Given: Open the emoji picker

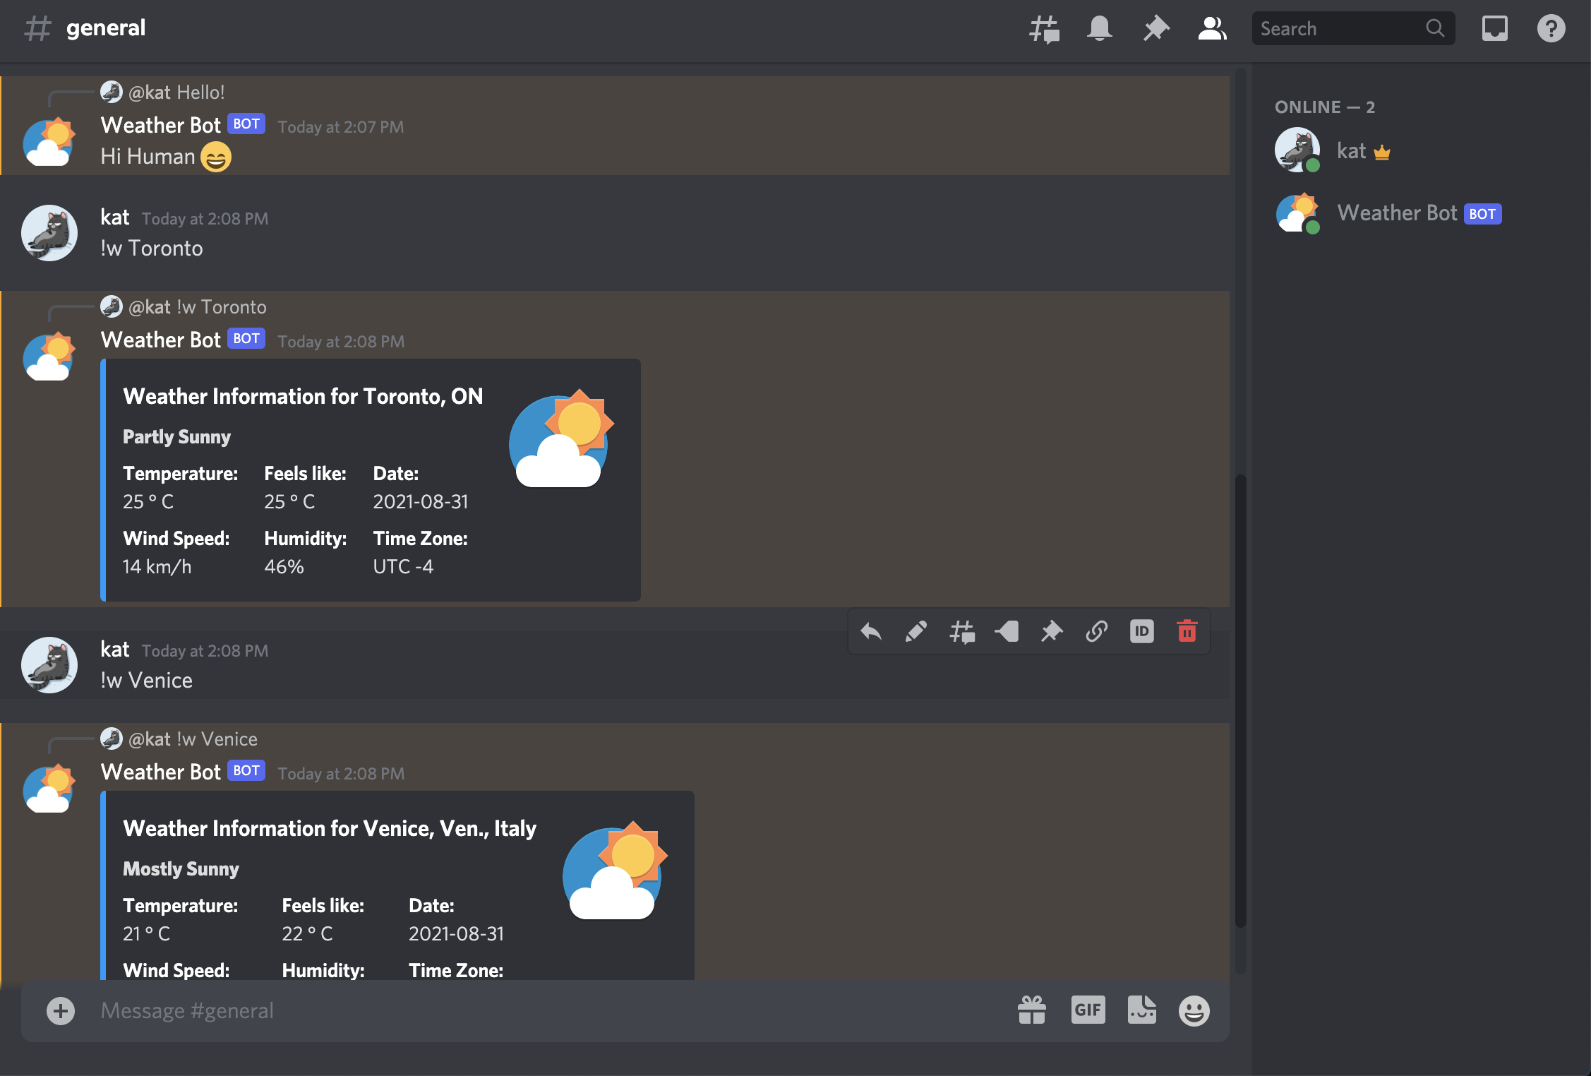Looking at the screenshot, I should [1194, 1010].
